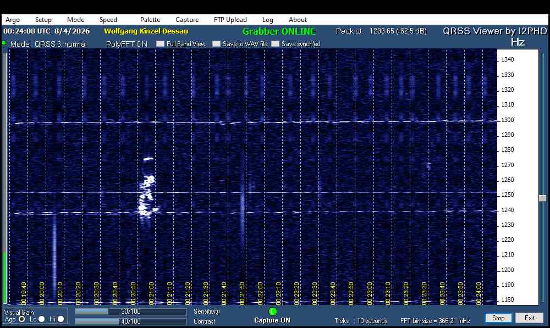The image size is (550, 328).
Task: Click the 1180 Hz frequency scale label
Action: pos(507,299)
